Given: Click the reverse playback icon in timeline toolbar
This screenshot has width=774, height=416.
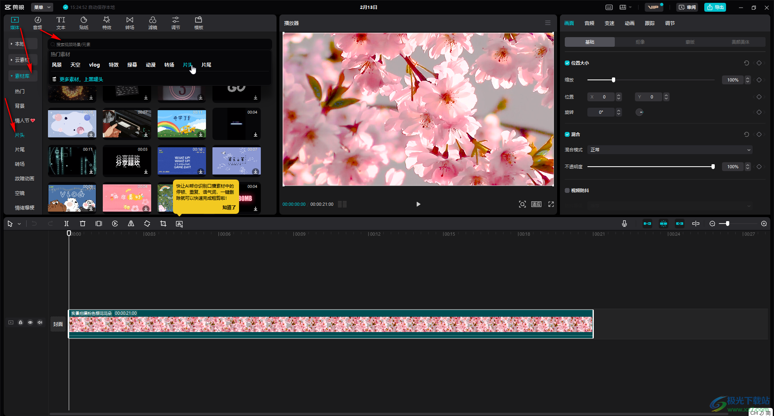Looking at the screenshot, I should [x=115, y=224].
